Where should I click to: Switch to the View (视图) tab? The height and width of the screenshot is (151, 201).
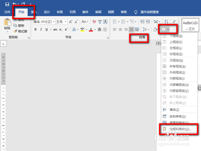click(x=111, y=12)
